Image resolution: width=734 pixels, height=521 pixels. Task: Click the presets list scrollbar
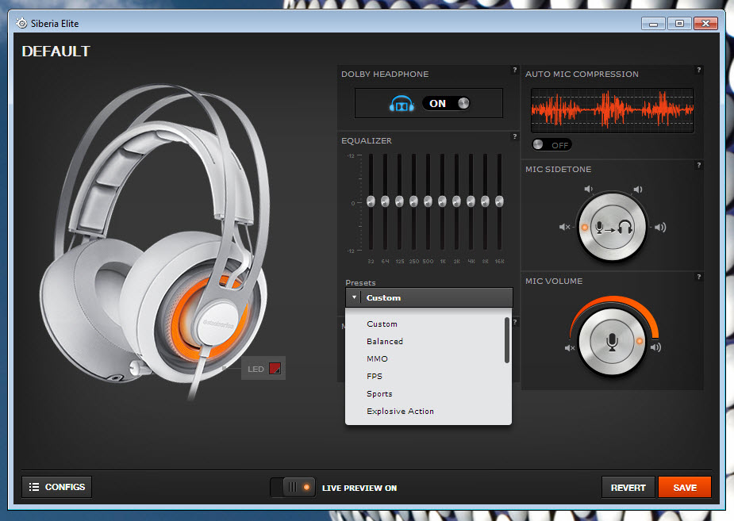(x=507, y=340)
